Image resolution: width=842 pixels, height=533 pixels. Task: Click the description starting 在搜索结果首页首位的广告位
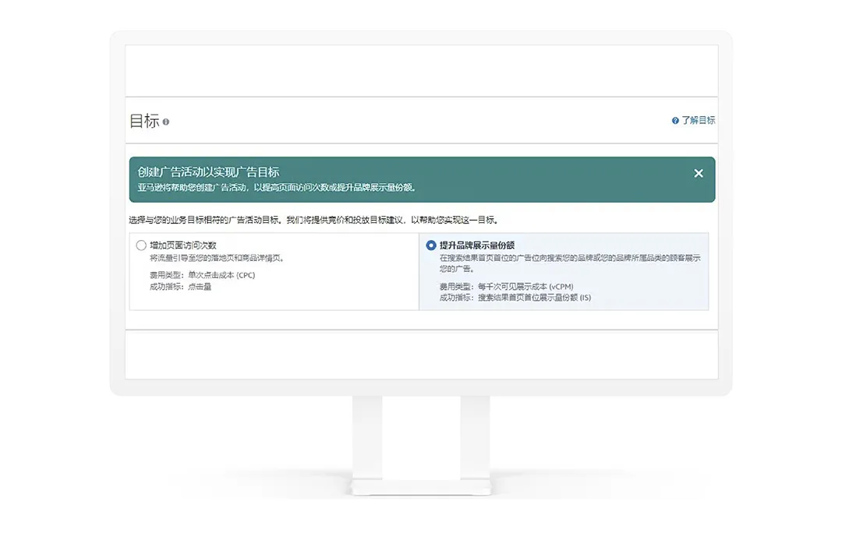[x=570, y=263]
